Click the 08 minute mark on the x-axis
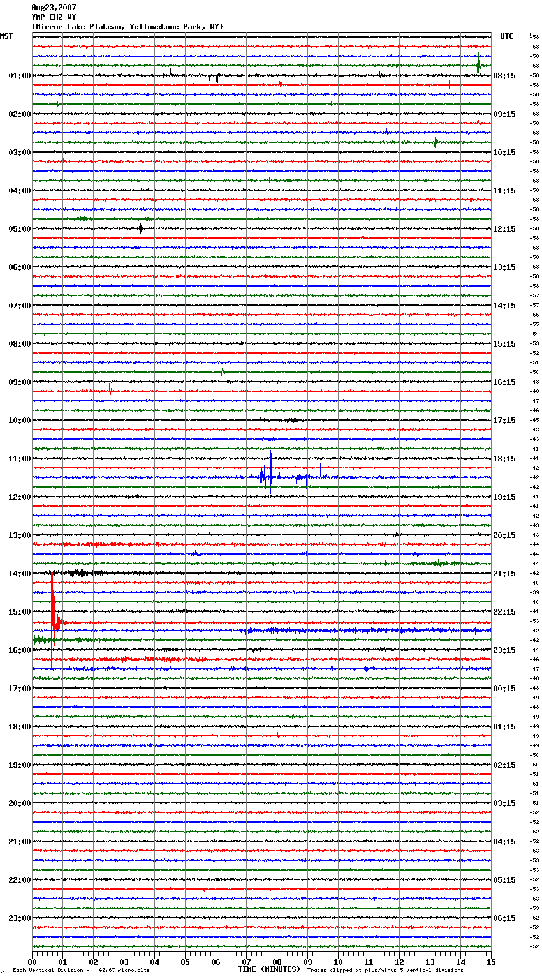542x979 pixels. [x=277, y=962]
